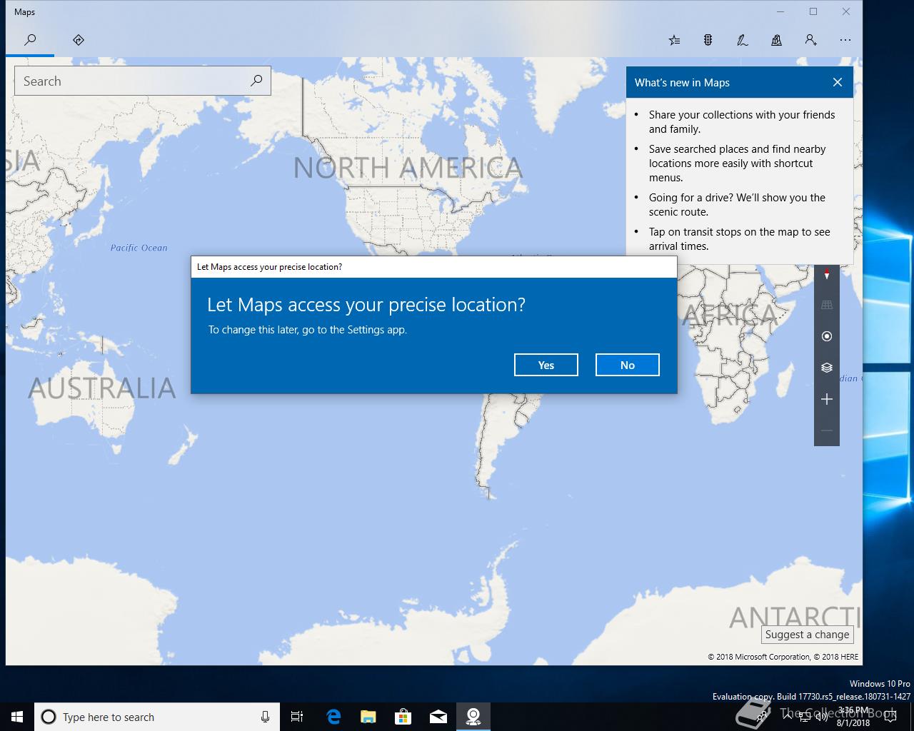Image resolution: width=914 pixels, height=731 pixels.
Task: Click Show my location button
Action: pyautogui.click(x=827, y=336)
